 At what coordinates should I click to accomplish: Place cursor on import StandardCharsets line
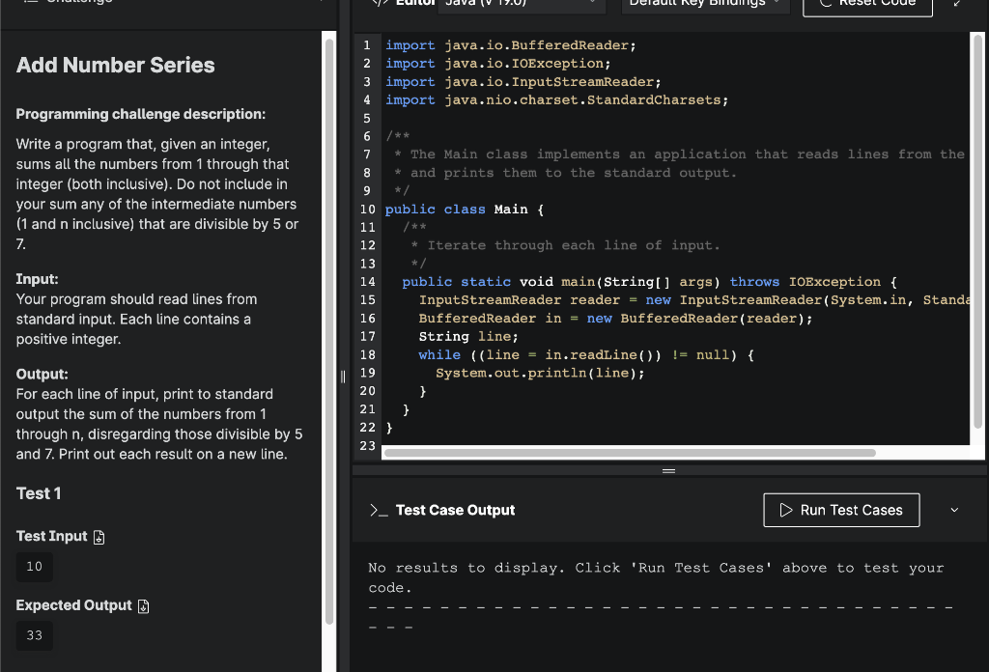[x=557, y=100]
